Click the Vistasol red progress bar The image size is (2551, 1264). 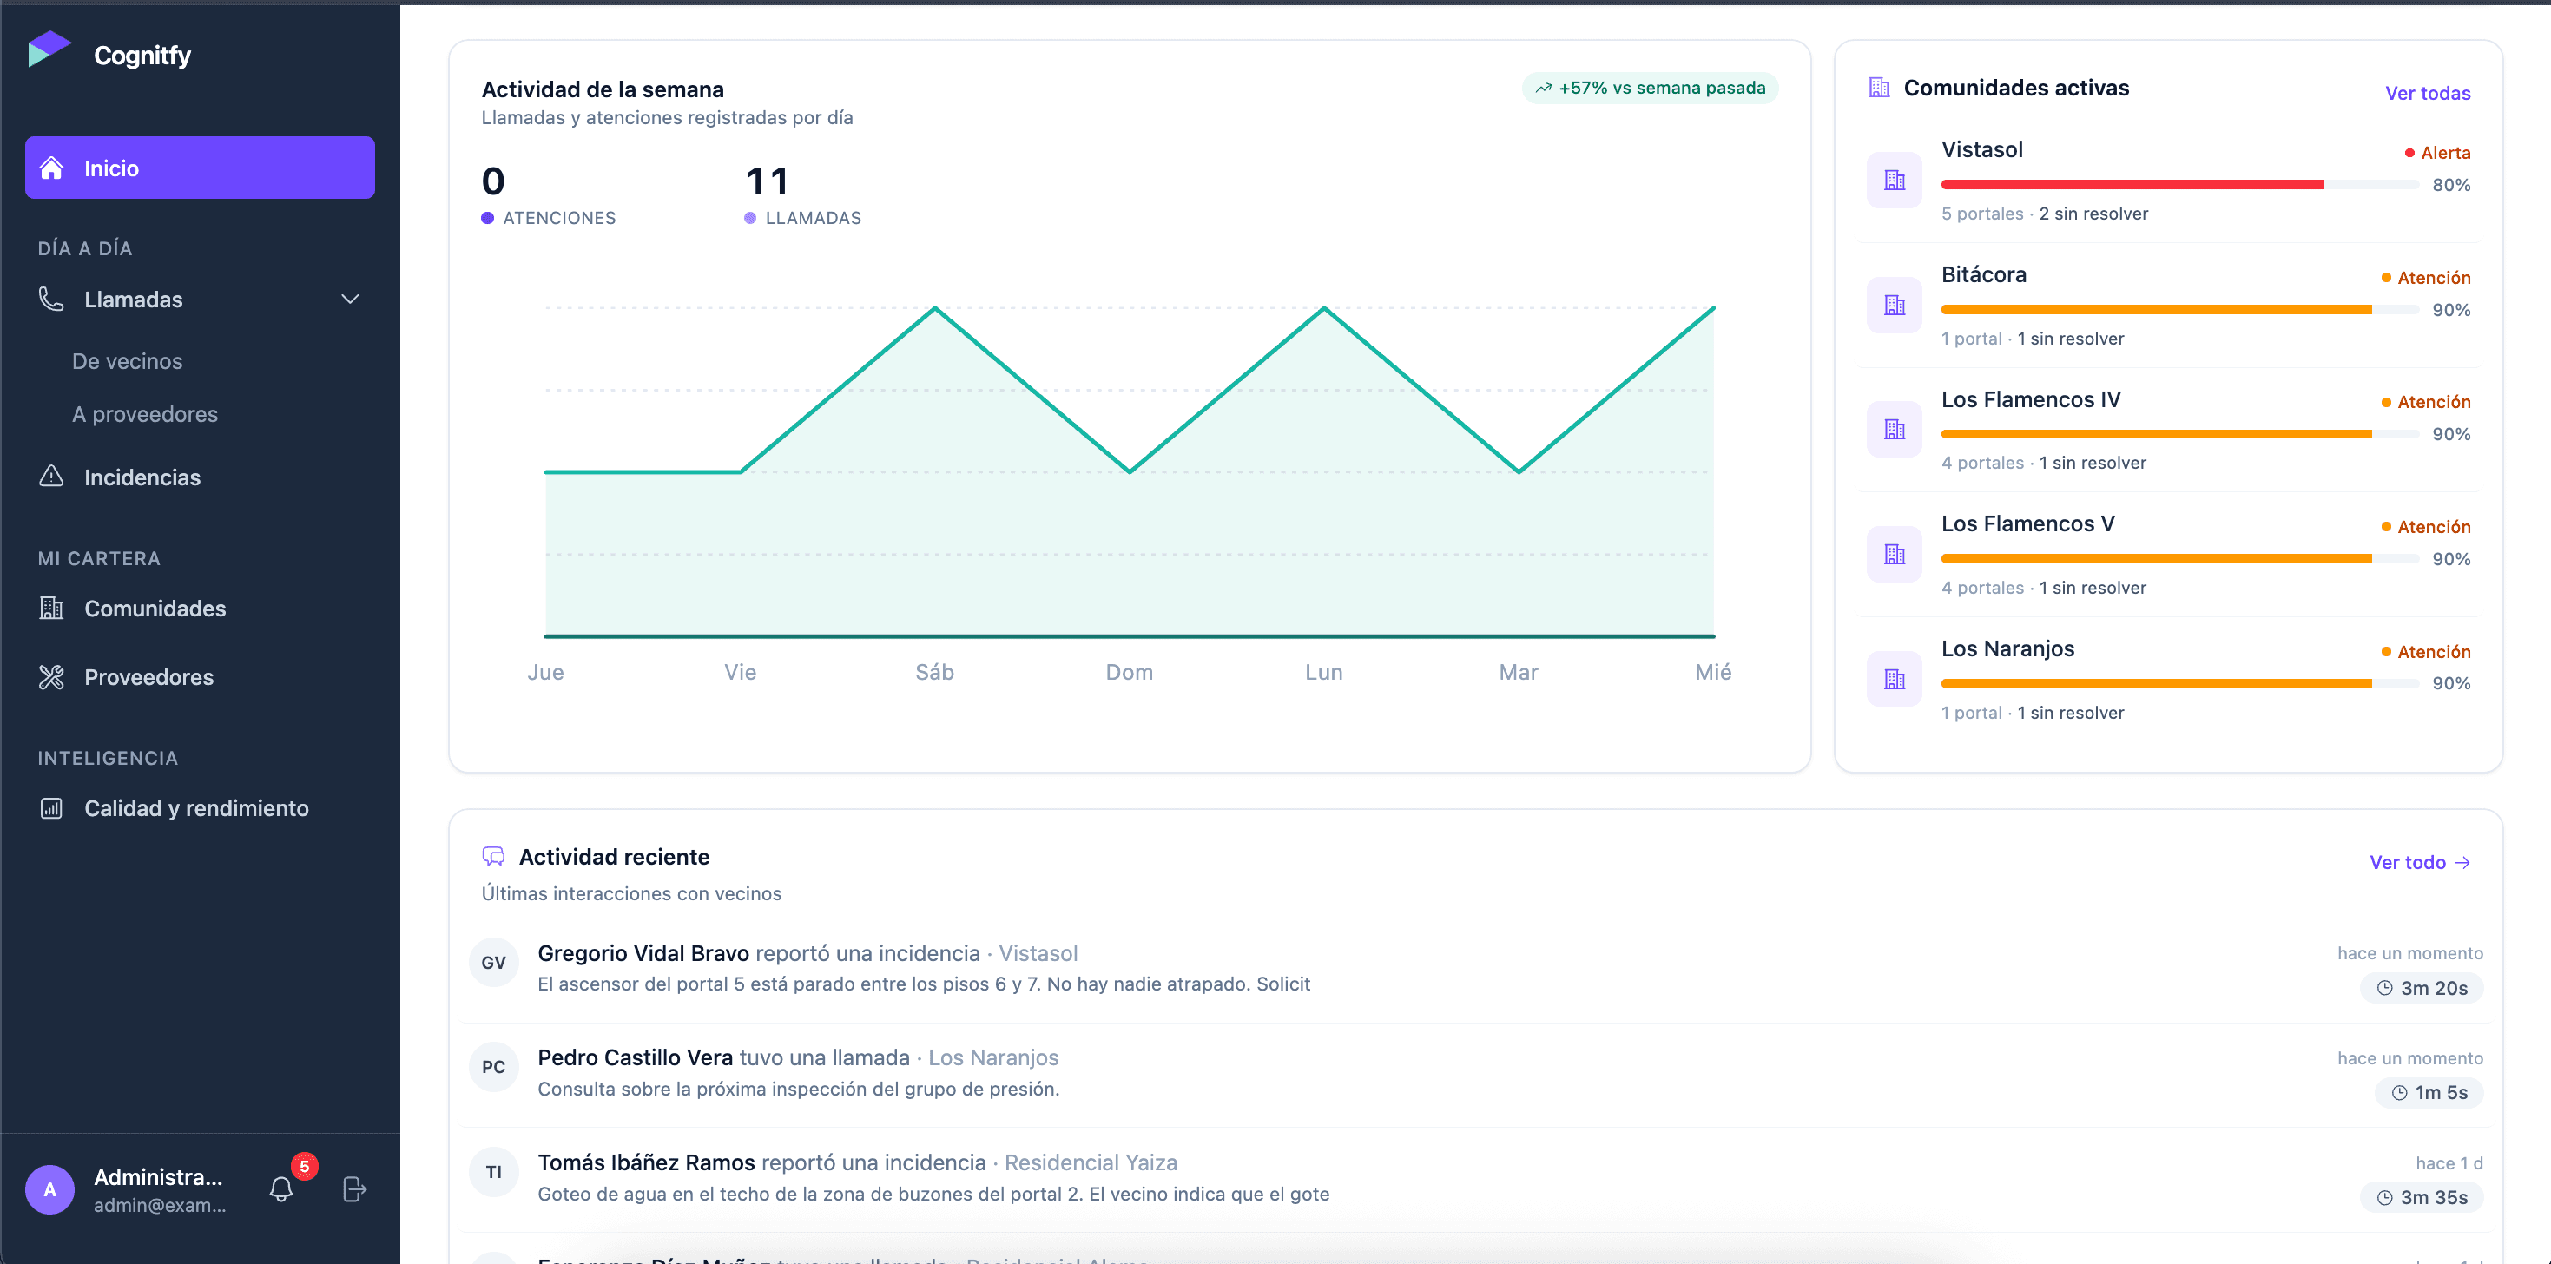tap(2179, 184)
